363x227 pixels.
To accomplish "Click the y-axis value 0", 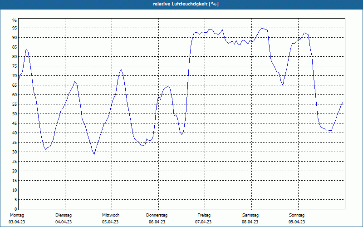I will point(15,209).
